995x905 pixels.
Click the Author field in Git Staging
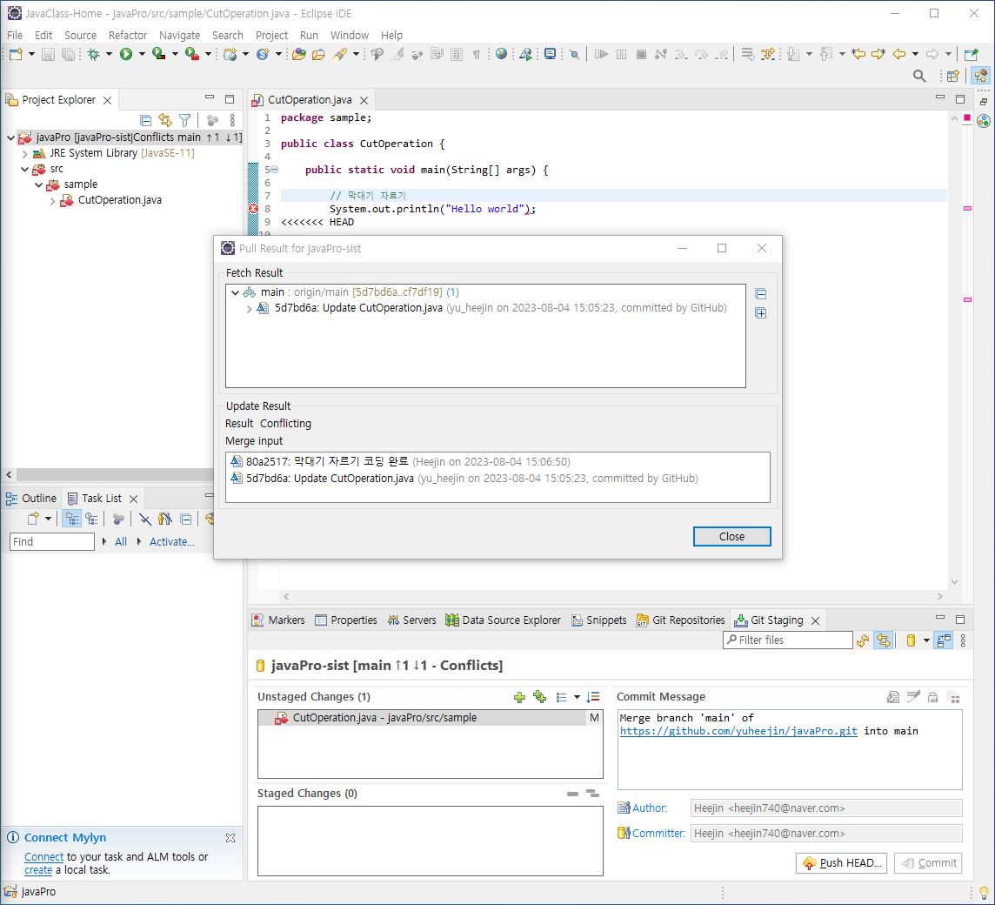pos(826,808)
